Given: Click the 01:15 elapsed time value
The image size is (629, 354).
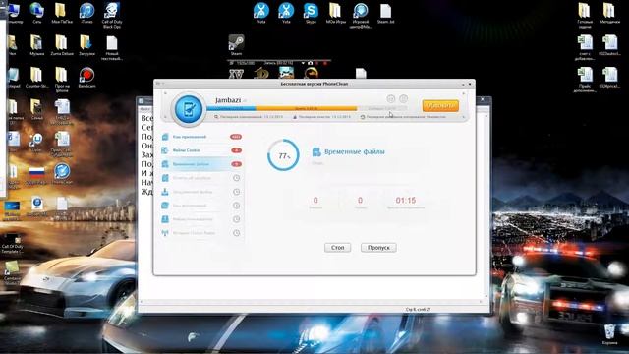Looking at the screenshot, I should [406, 200].
